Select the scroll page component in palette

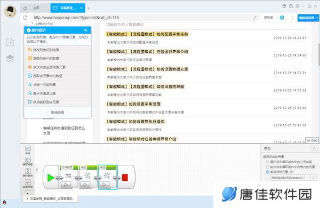tap(28, 183)
